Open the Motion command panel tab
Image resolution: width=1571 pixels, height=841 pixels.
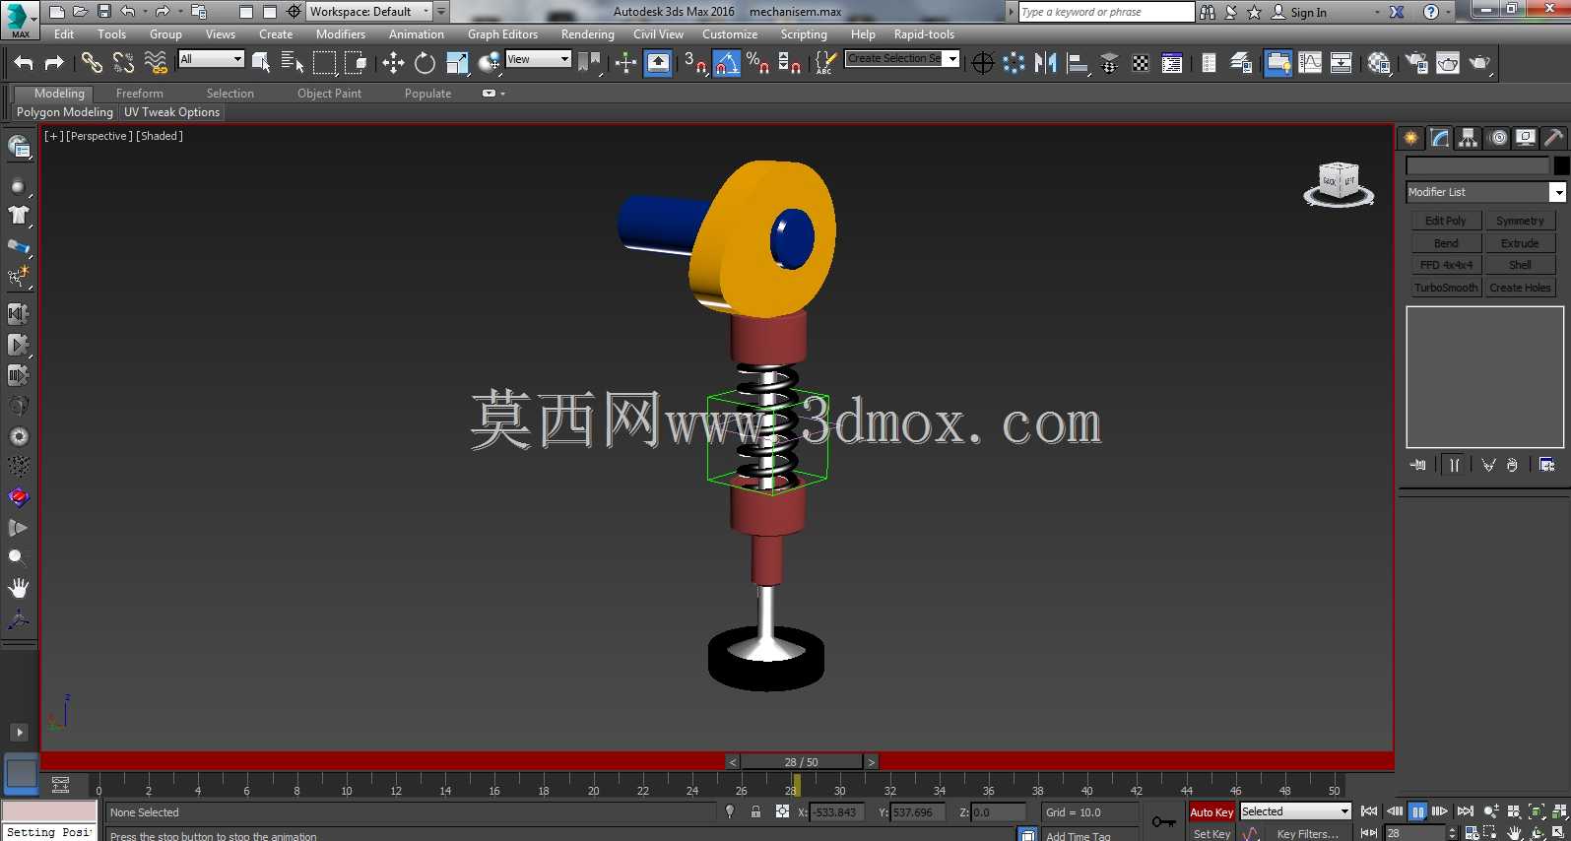1498,138
